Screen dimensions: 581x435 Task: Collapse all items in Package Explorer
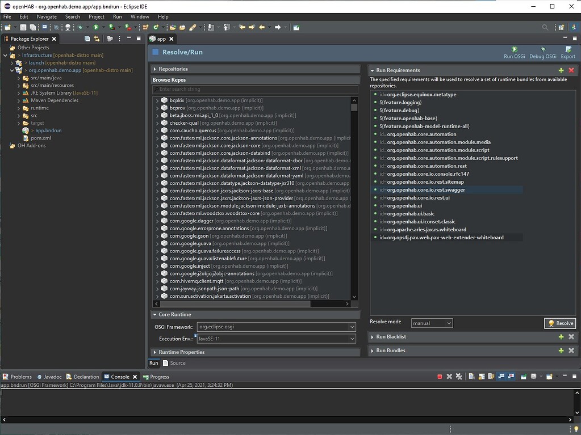[x=87, y=39]
